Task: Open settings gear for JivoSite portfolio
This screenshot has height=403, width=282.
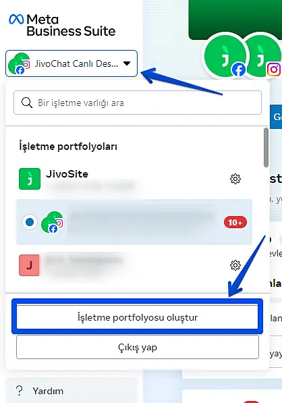Action: (235, 179)
